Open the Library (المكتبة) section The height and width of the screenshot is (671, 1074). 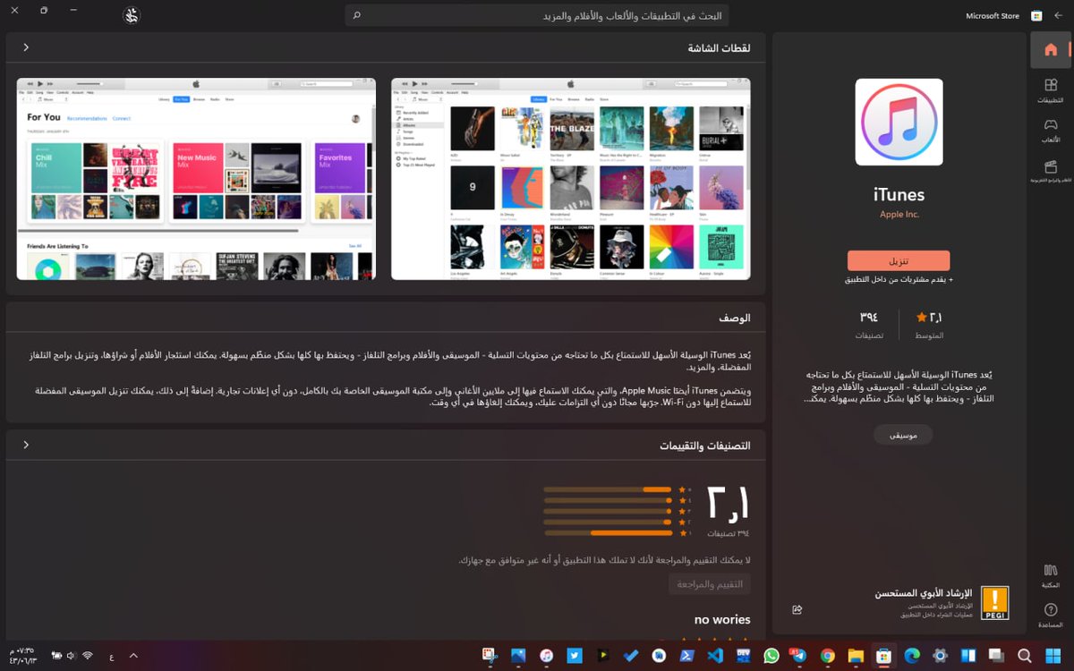1051,576
